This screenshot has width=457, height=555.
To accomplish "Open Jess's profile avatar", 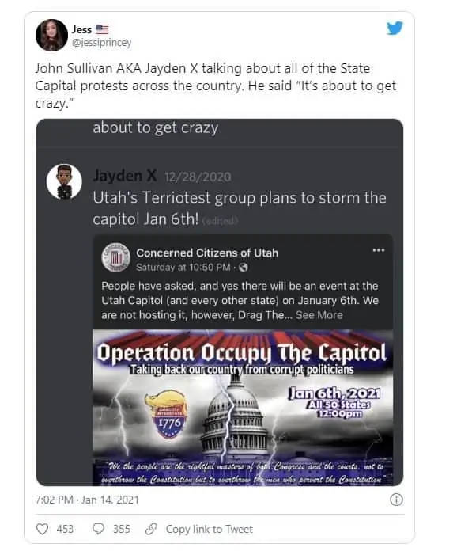I will [51, 35].
